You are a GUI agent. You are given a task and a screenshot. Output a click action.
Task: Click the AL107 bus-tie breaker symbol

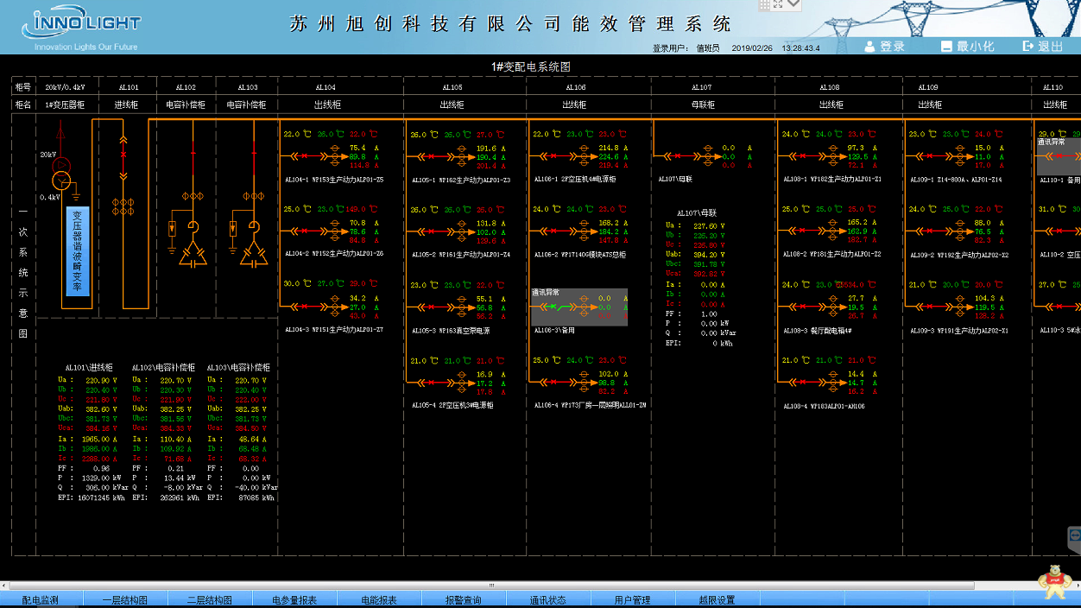678,156
